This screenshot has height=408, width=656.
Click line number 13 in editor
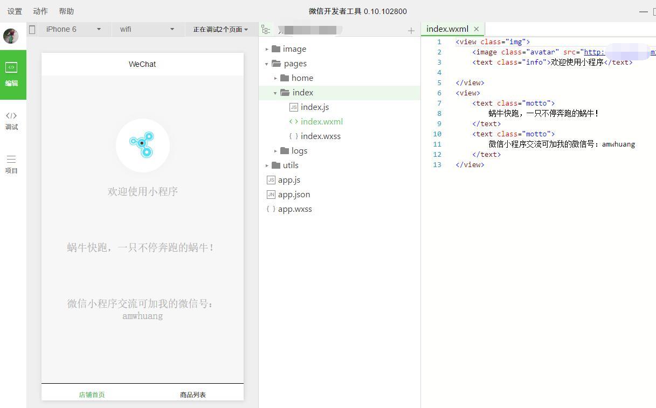point(437,165)
